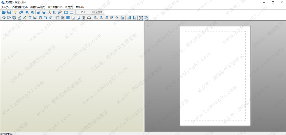
Task: Expand the 展开图窗口(E) menu
Action: pos(55,7)
